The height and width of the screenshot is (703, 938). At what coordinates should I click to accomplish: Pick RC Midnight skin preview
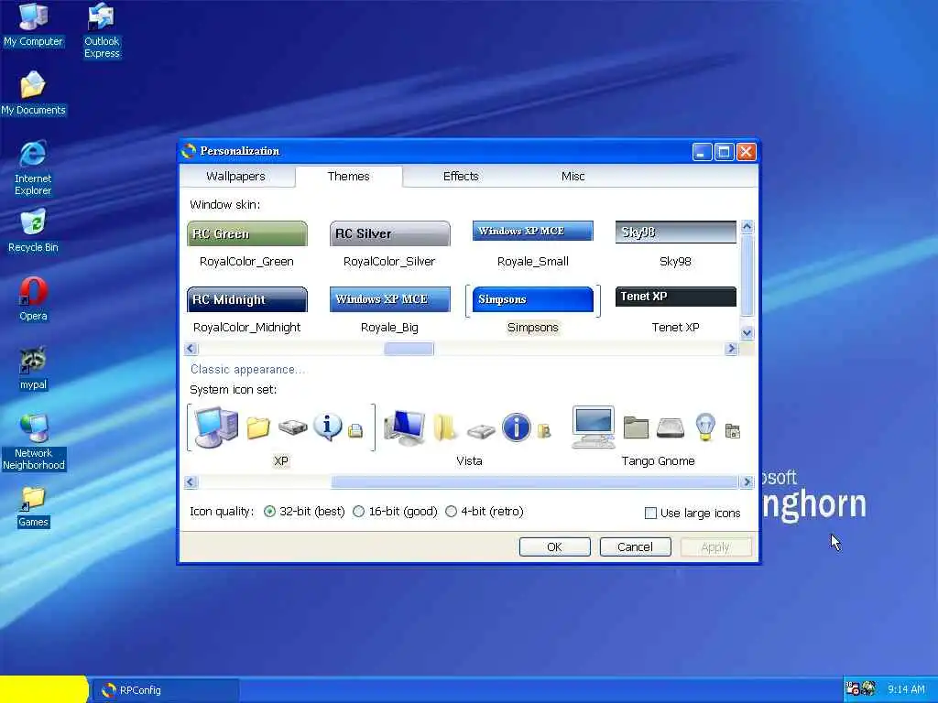point(247,299)
